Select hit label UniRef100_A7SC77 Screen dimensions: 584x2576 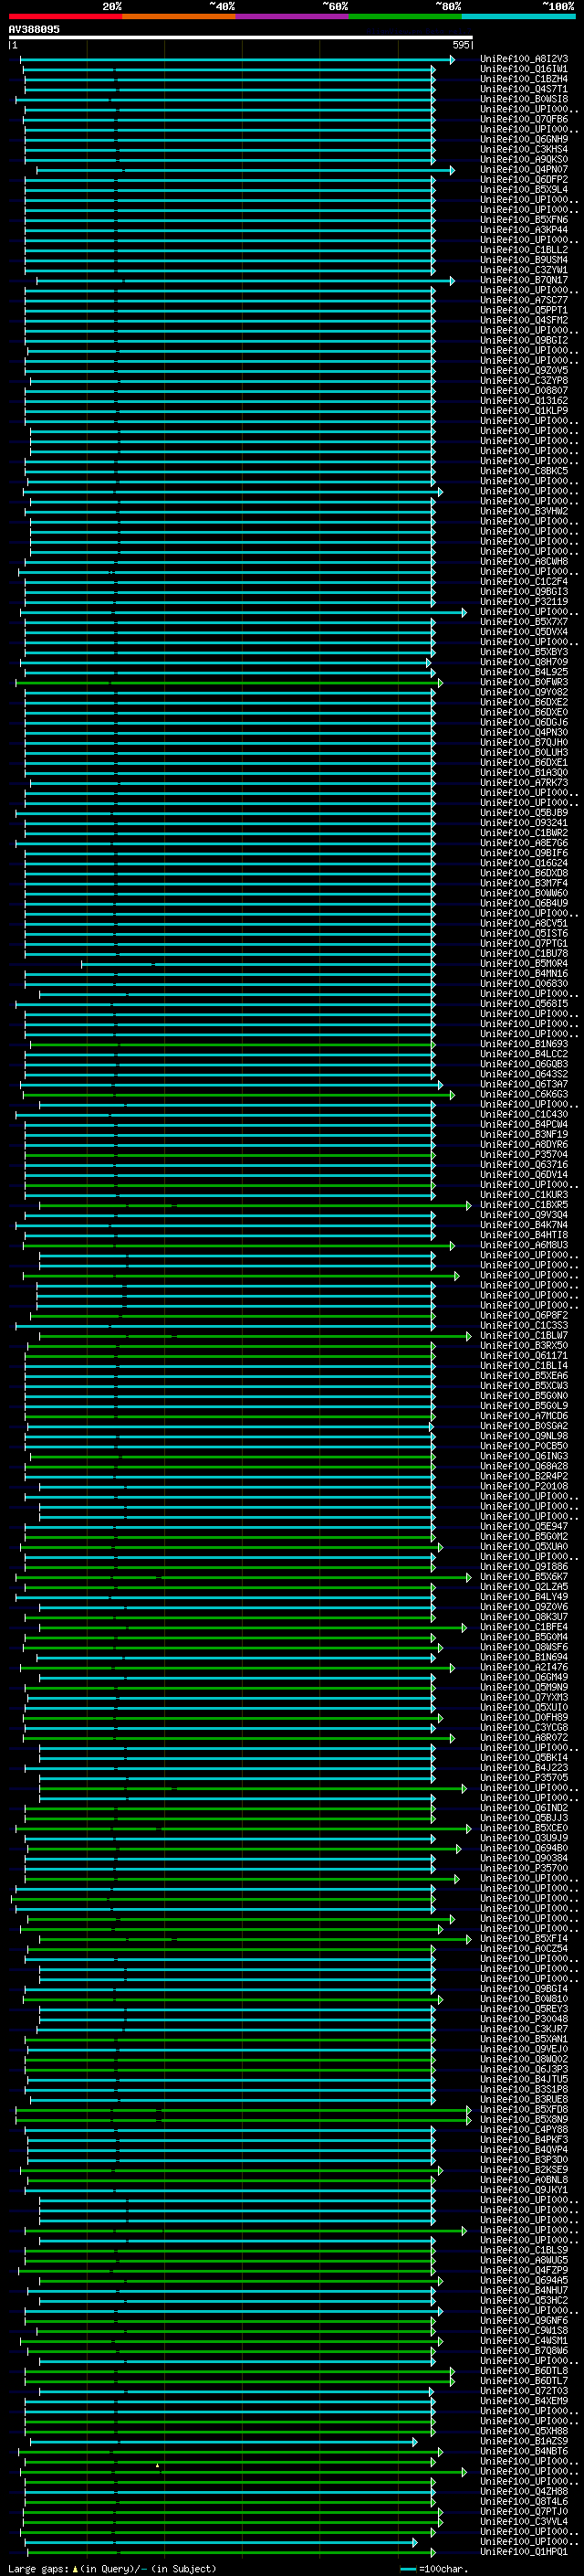tap(524, 300)
